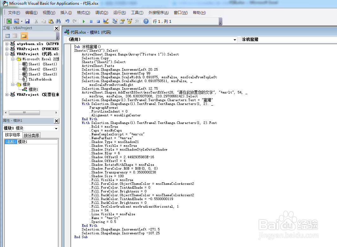Undo the last action
Viewport: 337px width, 247px height.
[67, 21]
